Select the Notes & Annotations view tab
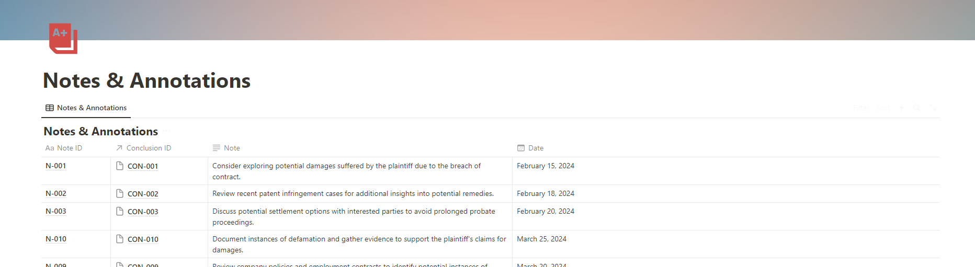Viewport: 975px width, 267px height. click(x=86, y=108)
